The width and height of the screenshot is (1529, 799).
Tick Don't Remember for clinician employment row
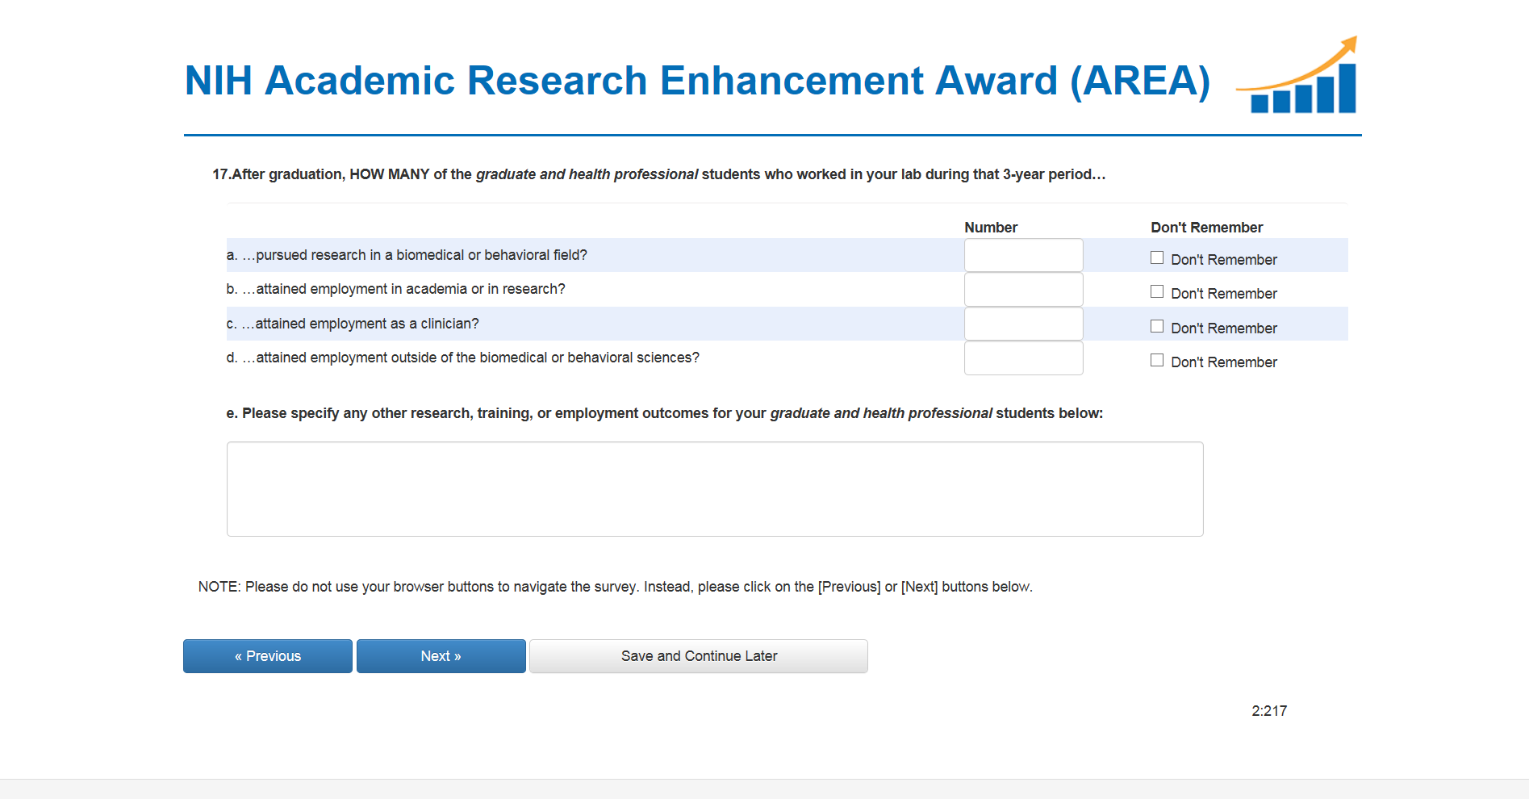[x=1157, y=327]
